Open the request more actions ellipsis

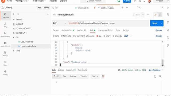tap(147, 15)
